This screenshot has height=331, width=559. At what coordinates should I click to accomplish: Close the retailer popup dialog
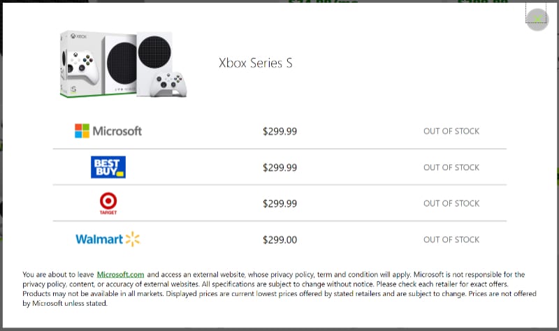click(x=537, y=19)
